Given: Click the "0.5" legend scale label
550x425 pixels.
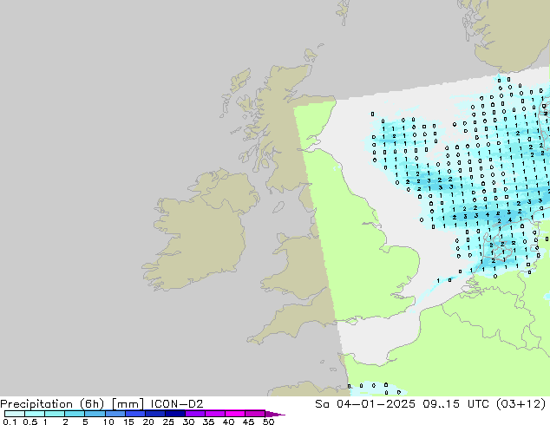Looking at the screenshot, I should pos(29,422).
